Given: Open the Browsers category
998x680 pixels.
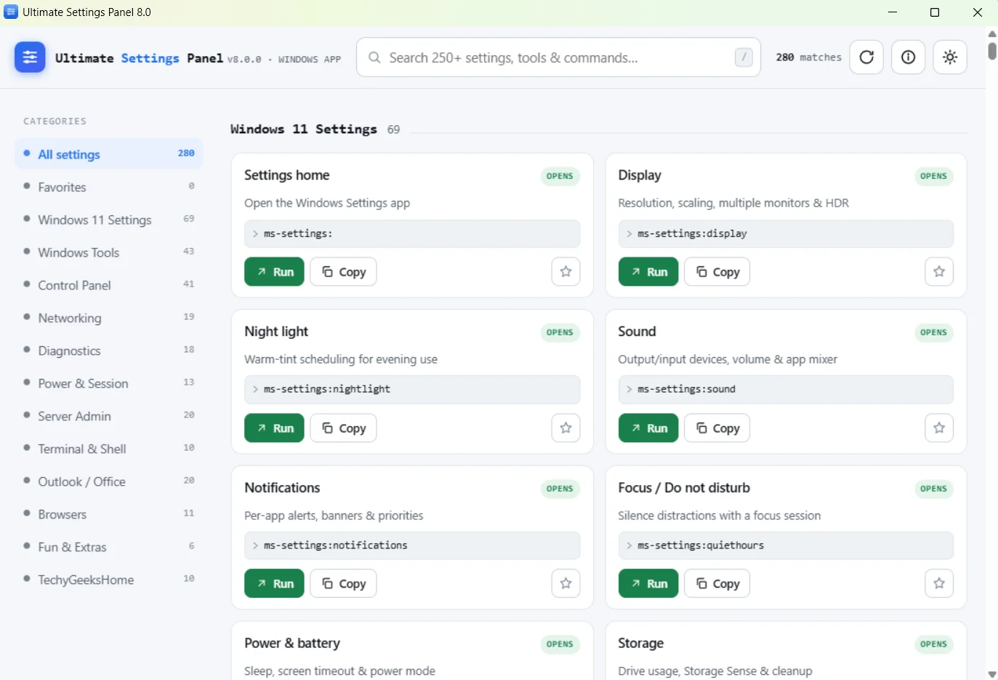Looking at the screenshot, I should 108,514.
